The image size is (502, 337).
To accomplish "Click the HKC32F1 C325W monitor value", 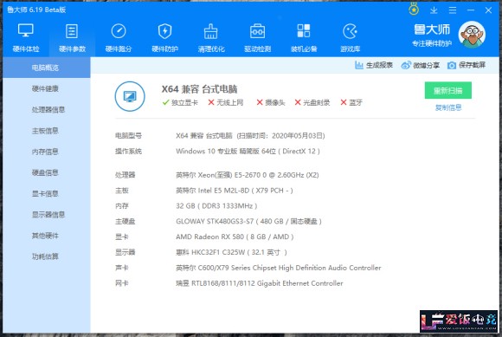I will point(231,252).
